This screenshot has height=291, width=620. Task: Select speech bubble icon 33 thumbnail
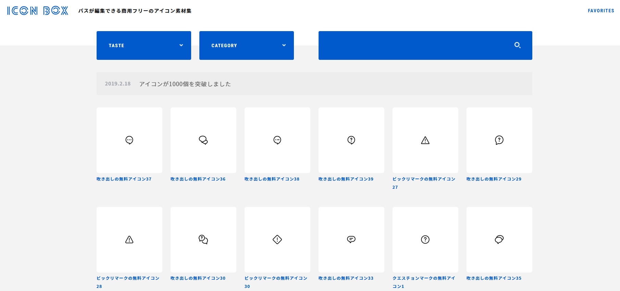[x=351, y=240]
